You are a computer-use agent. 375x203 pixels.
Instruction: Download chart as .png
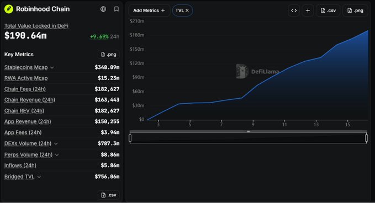pos(355,10)
